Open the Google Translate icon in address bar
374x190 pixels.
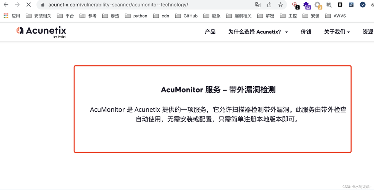coord(258,5)
